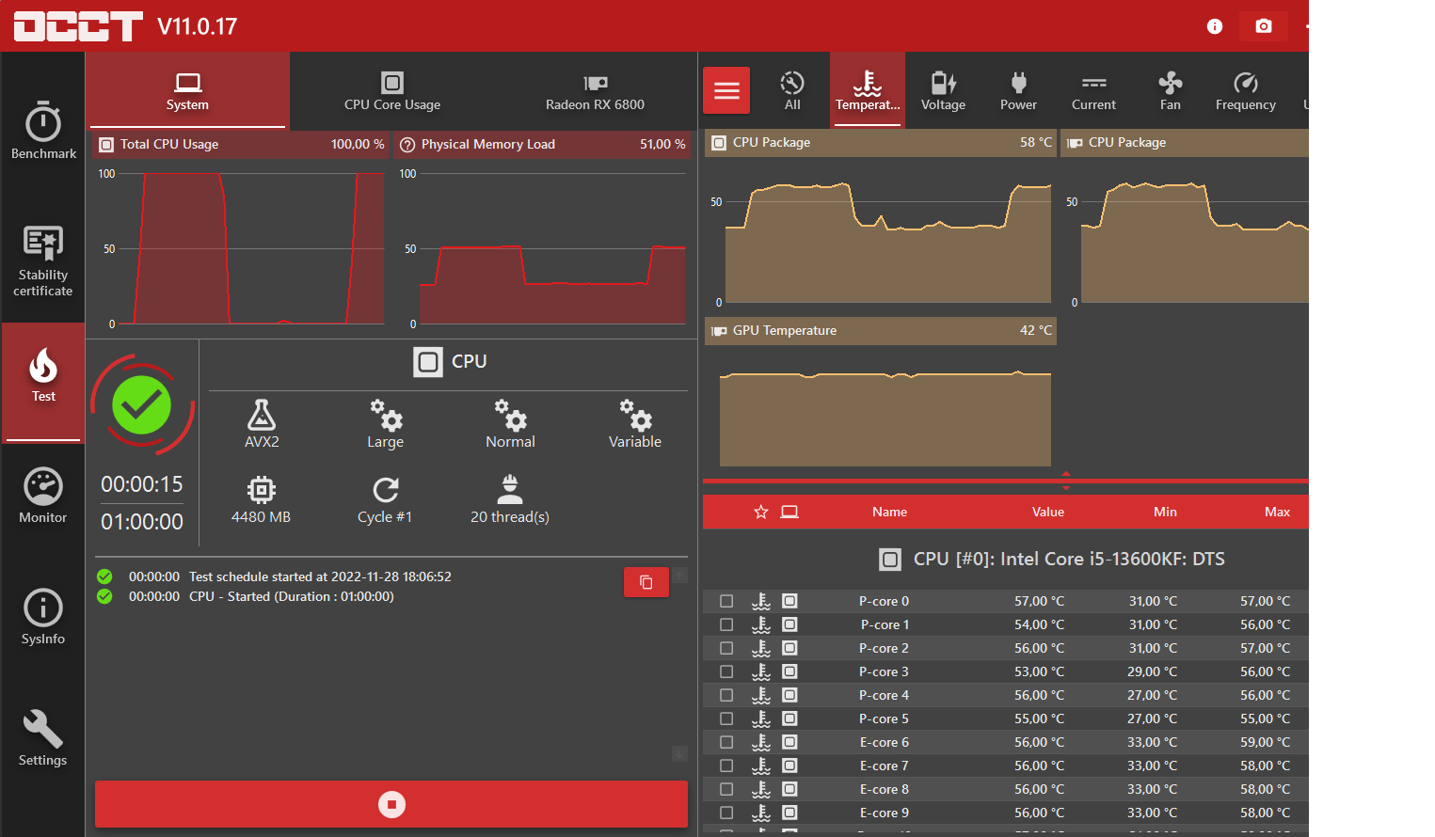The width and height of the screenshot is (1435, 837).
Task: Select the Voltage sensor tab
Action: point(943,91)
